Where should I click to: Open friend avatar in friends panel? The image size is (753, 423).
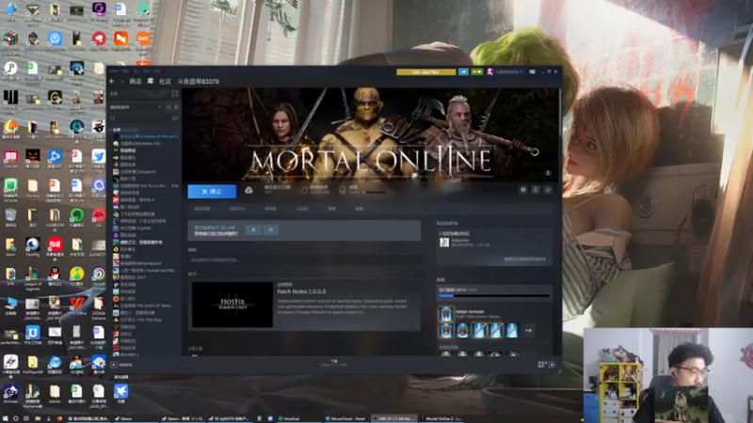pyautogui.click(x=444, y=243)
